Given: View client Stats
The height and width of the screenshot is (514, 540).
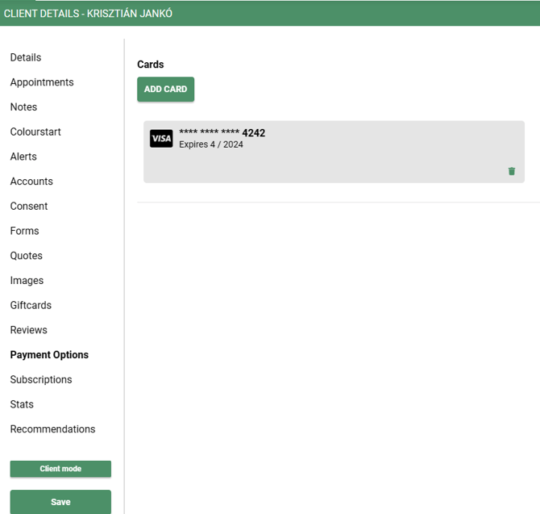Looking at the screenshot, I should click(23, 404).
